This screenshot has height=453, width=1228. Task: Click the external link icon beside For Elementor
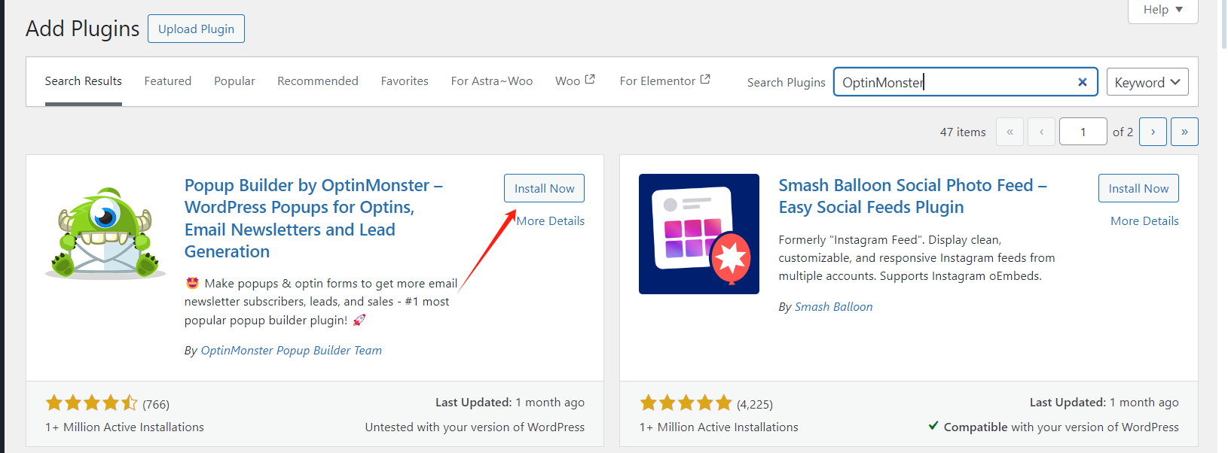pyautogui.click(x=705, y=79)
